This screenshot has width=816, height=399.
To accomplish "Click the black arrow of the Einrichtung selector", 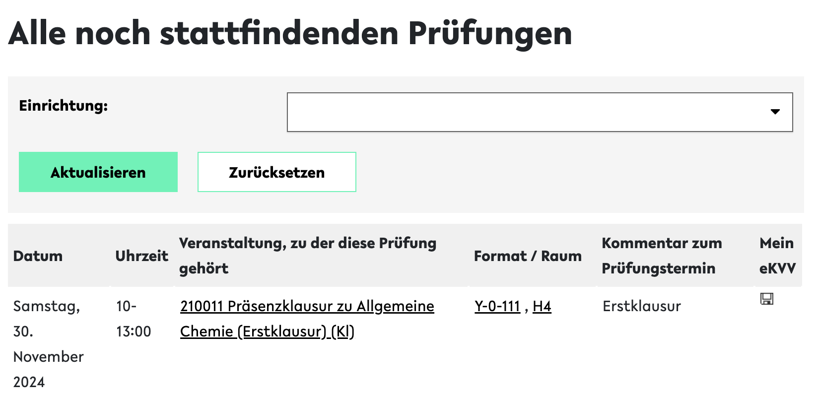I will click(x=775, y=112).
